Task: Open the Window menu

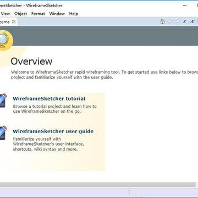Action: (x=57, y=14)
